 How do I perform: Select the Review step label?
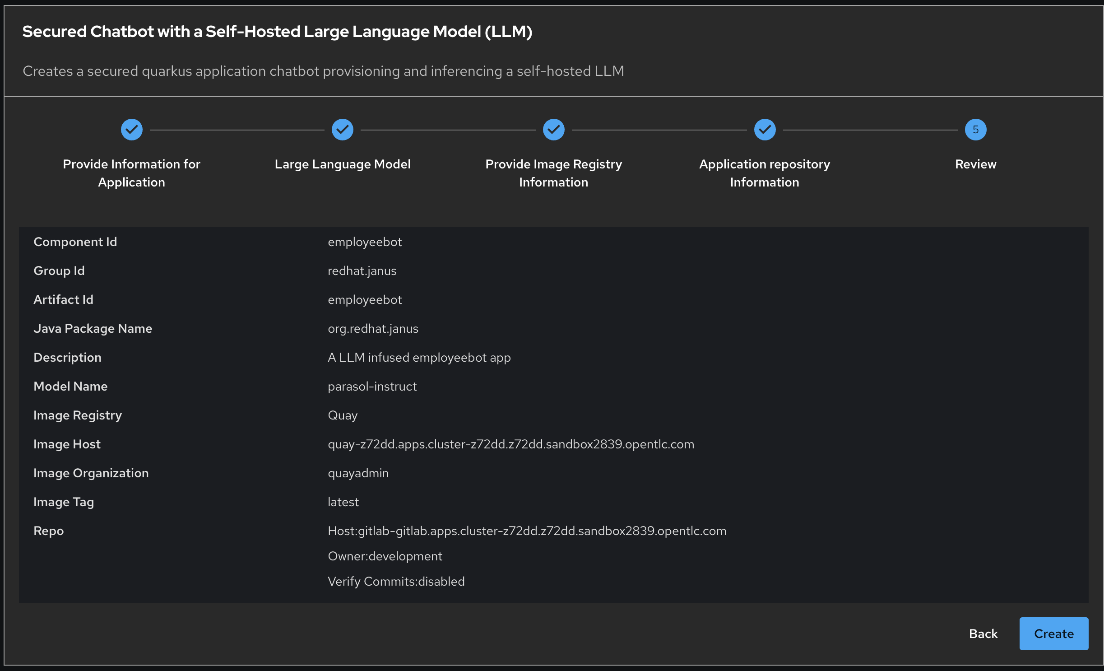pos(975,164)
